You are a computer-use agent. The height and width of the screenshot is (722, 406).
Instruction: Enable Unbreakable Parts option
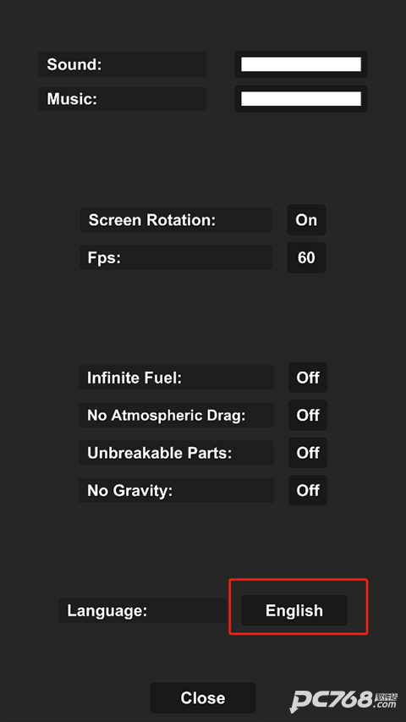[x=308, y=453]
